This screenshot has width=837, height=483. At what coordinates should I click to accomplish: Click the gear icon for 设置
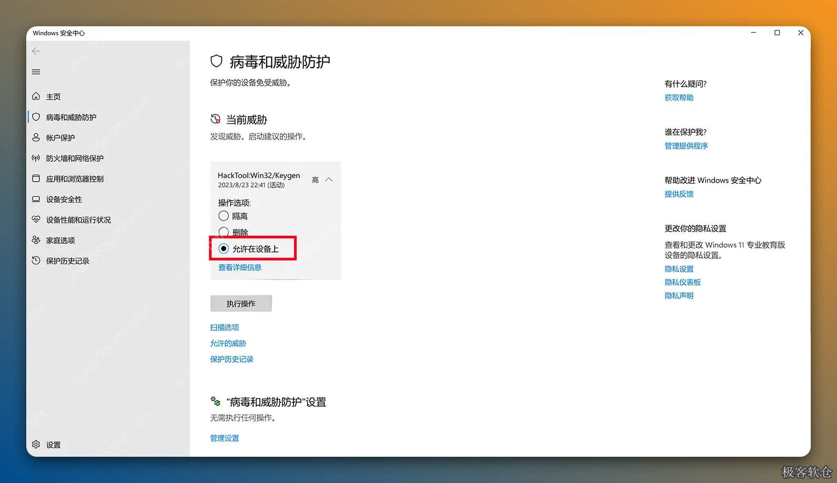36,444
